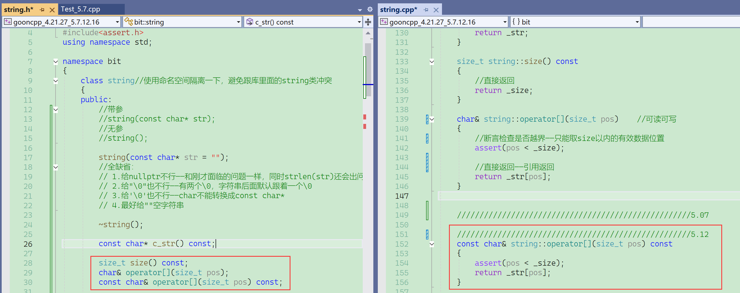Collapse the comment block at line 12

(56, 109)
